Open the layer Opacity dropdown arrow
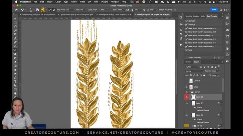Viewport: 243px width, 136px height. click(x=218, y=71)
